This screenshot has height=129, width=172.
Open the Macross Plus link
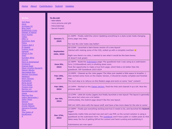[27, 95]
